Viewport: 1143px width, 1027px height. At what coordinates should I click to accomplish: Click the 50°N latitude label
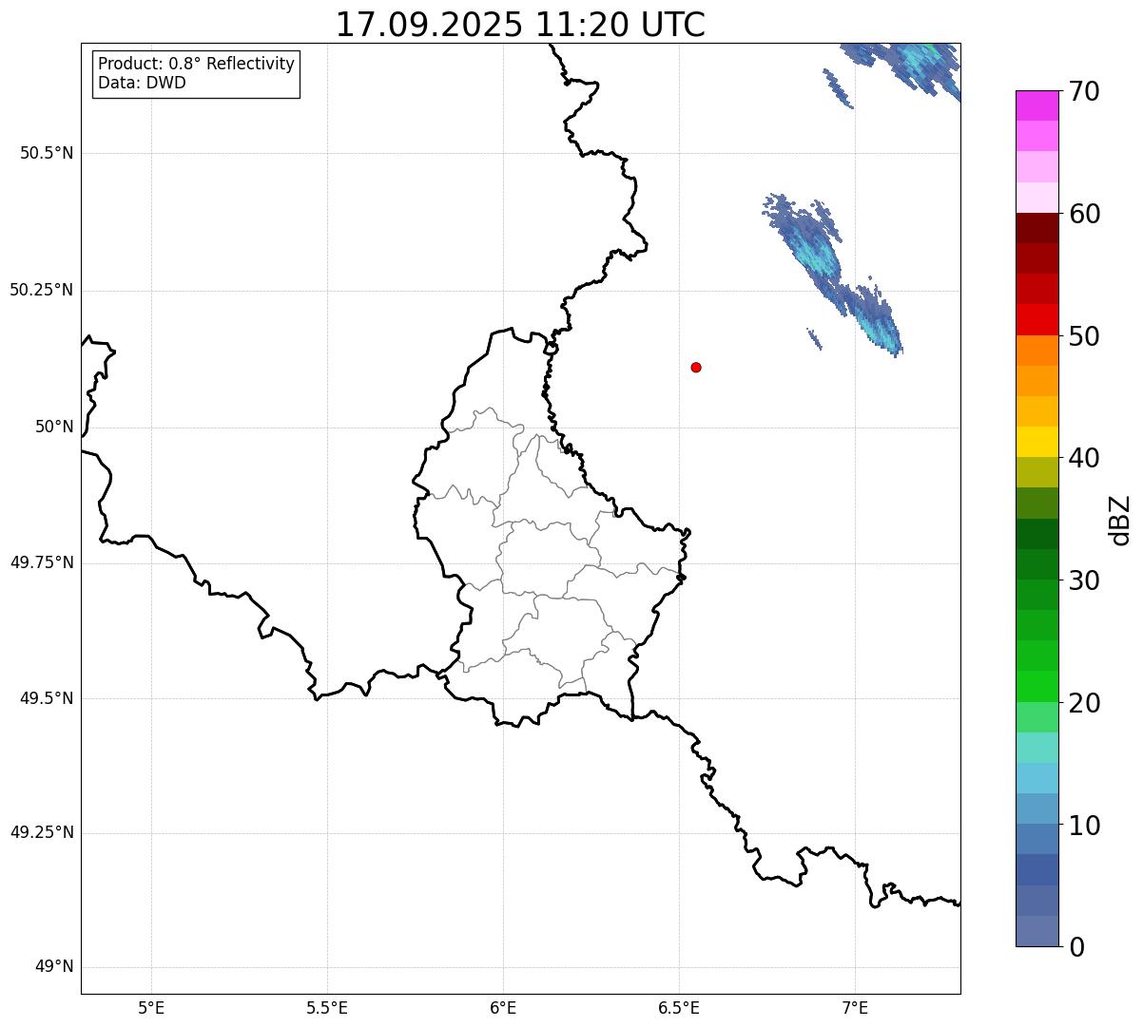(54, 427)
